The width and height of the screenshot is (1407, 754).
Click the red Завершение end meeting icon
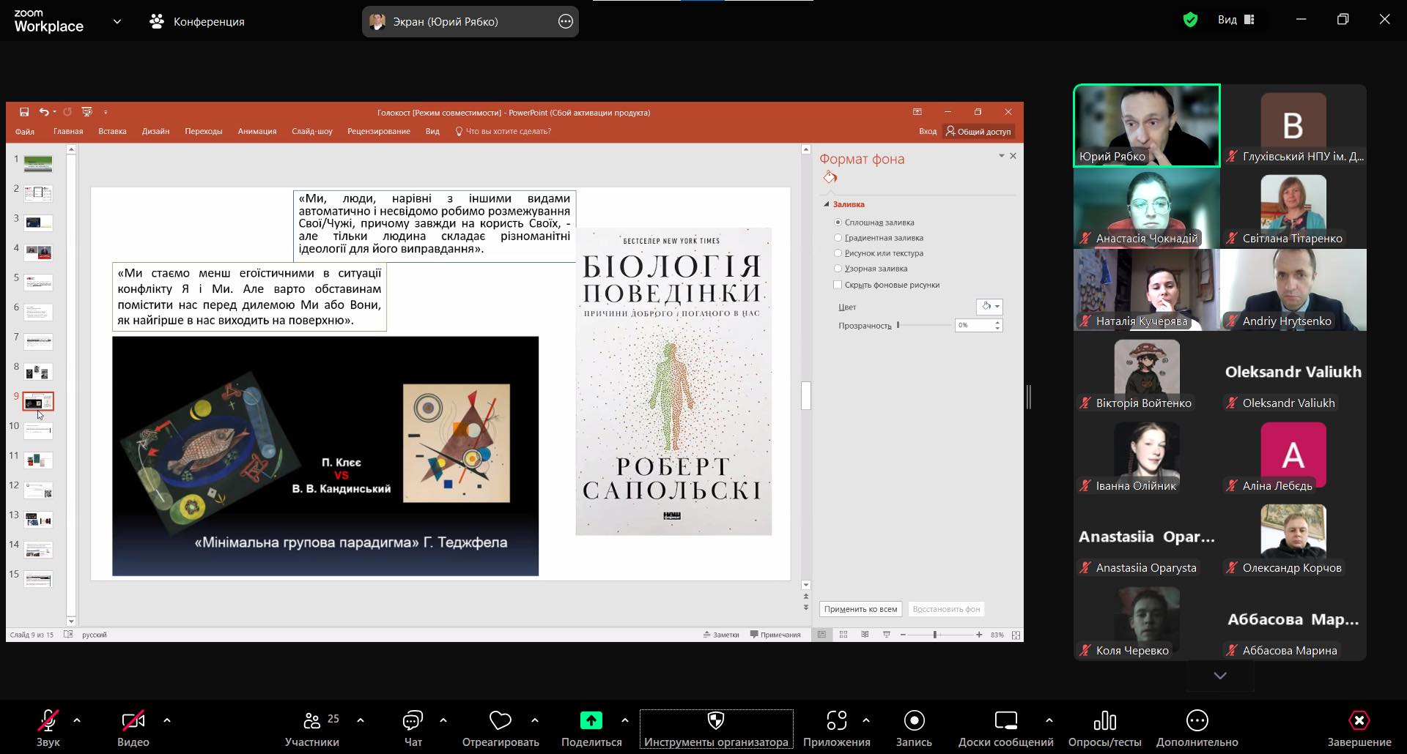pos(1359,721)
